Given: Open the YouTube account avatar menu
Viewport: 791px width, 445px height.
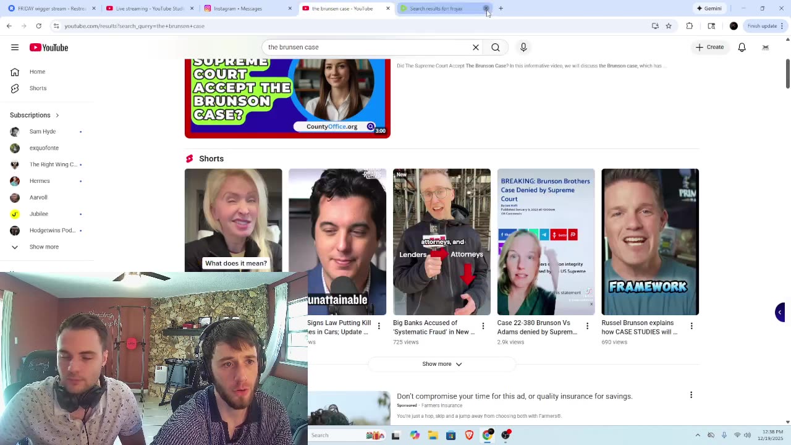Looking at the screenshot, I should coord(765,47).
